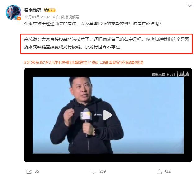Open the post options chevron menu

click(190, 6)
